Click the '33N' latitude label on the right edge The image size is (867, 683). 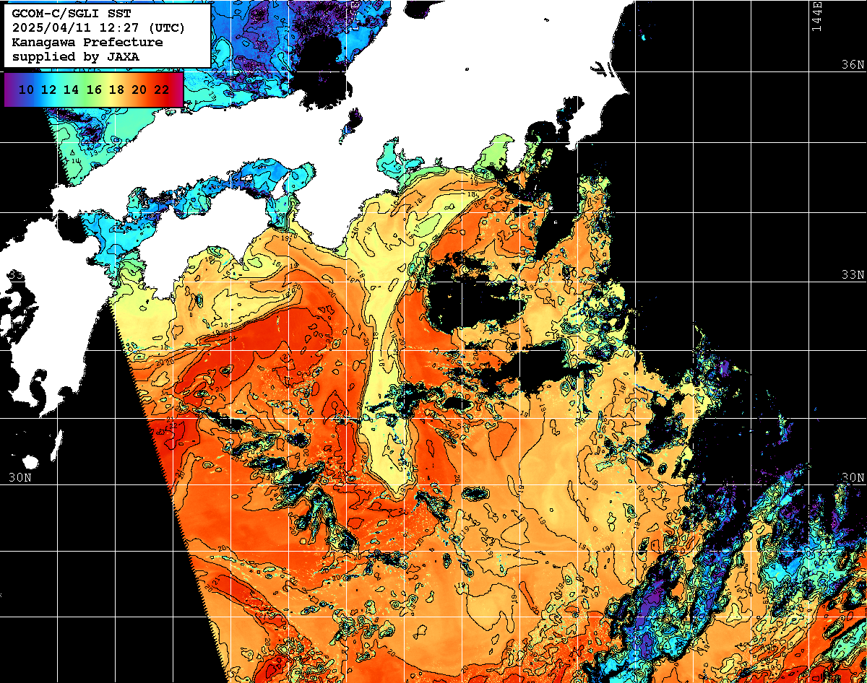(853, 275)
